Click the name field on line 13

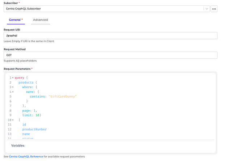[26, 134]
